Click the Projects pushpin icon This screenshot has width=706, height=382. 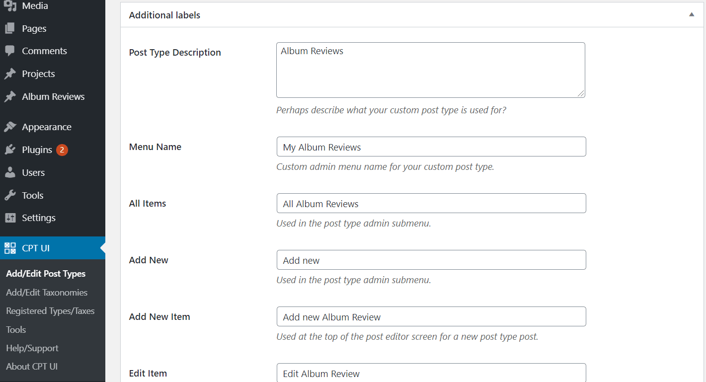10,73
